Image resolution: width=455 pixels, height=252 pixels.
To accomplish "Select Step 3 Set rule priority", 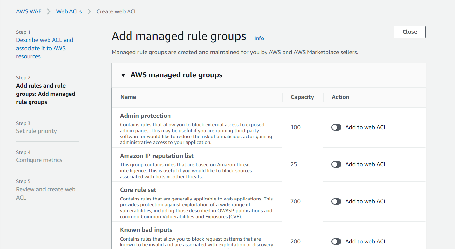I will 36,131.
